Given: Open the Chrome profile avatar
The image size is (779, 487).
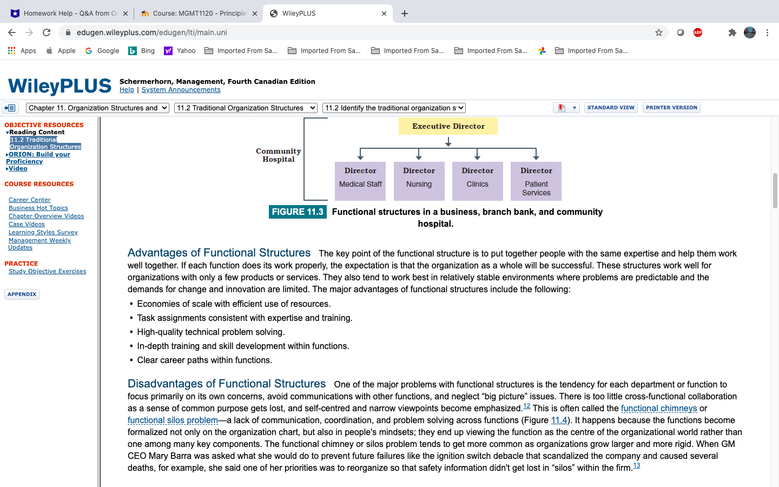Looking at the screenshot, I should click(x=750, y=32).
